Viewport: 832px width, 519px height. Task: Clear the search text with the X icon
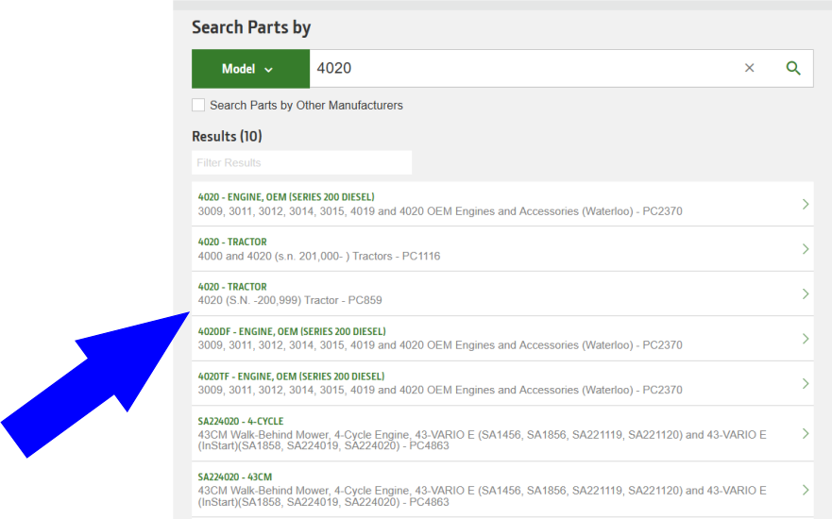pos(749,68)
